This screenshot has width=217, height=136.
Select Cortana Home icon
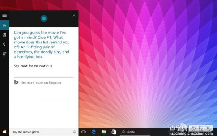[4, 25]
